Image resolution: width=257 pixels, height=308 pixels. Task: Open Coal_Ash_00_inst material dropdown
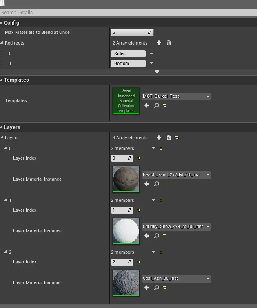pos(176,279)
